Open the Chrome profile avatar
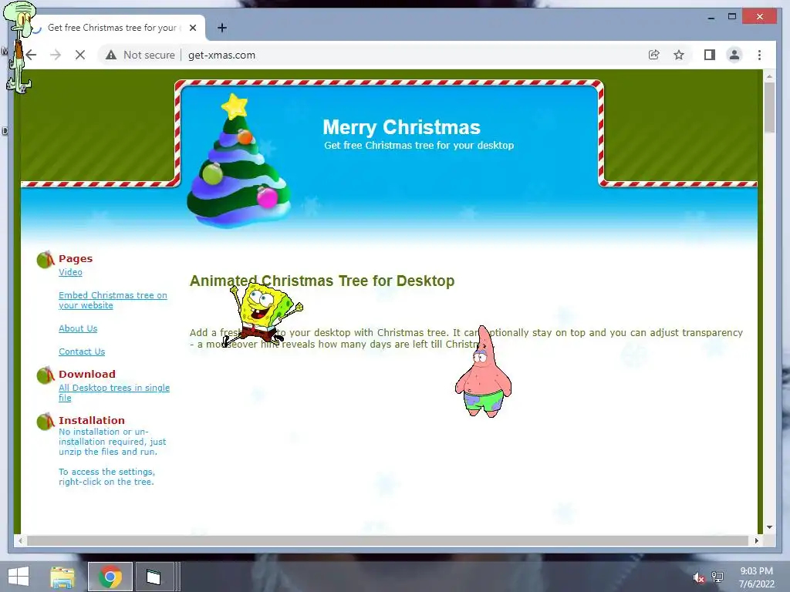 pos(734,55)
